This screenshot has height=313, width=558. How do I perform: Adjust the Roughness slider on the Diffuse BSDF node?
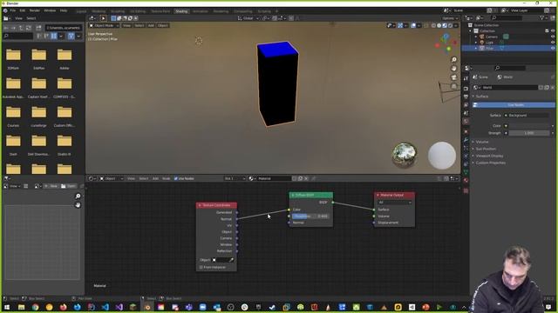tap(310, 216)
